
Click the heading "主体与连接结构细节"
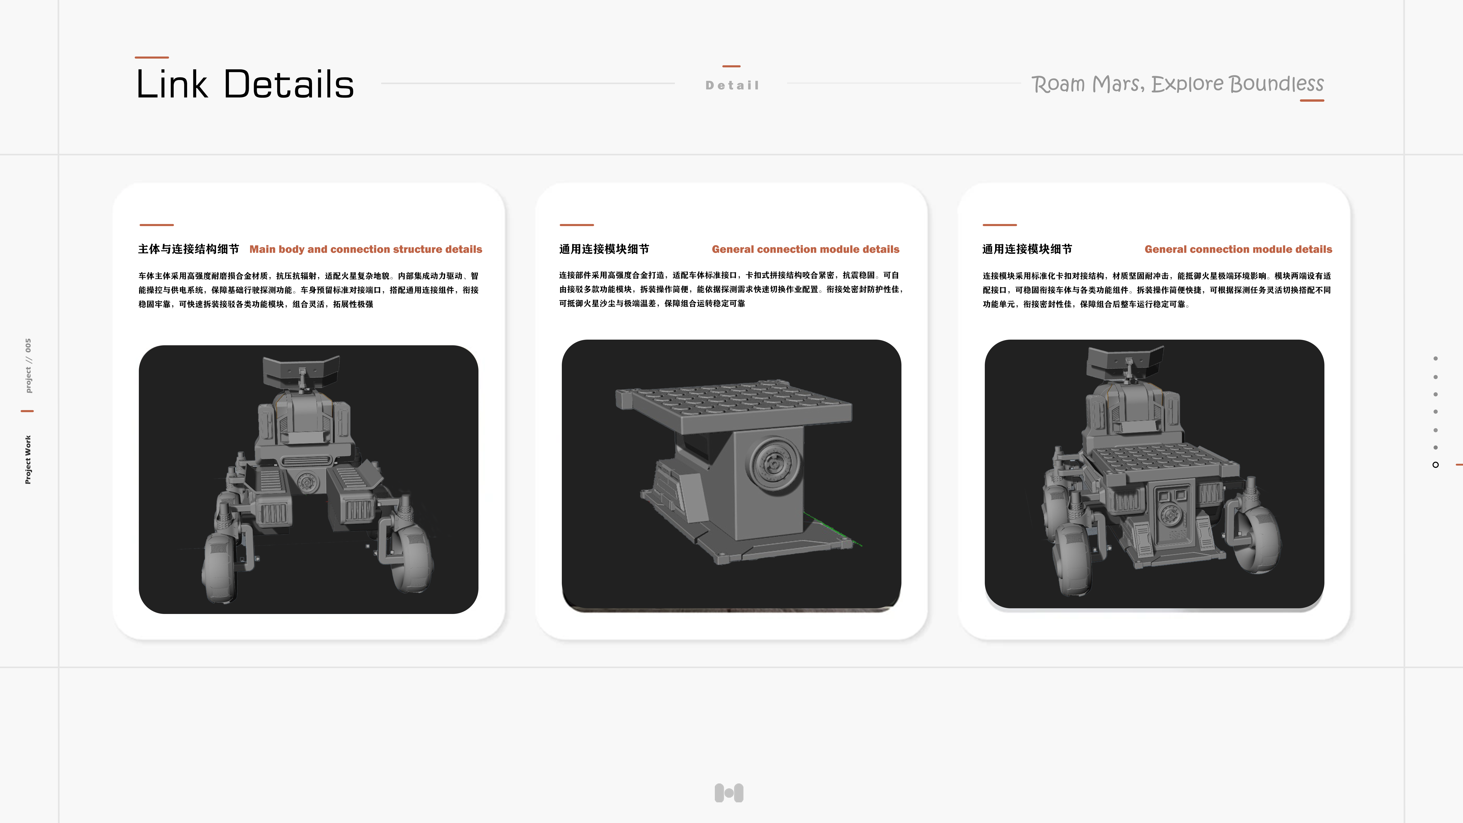point(189,249)
